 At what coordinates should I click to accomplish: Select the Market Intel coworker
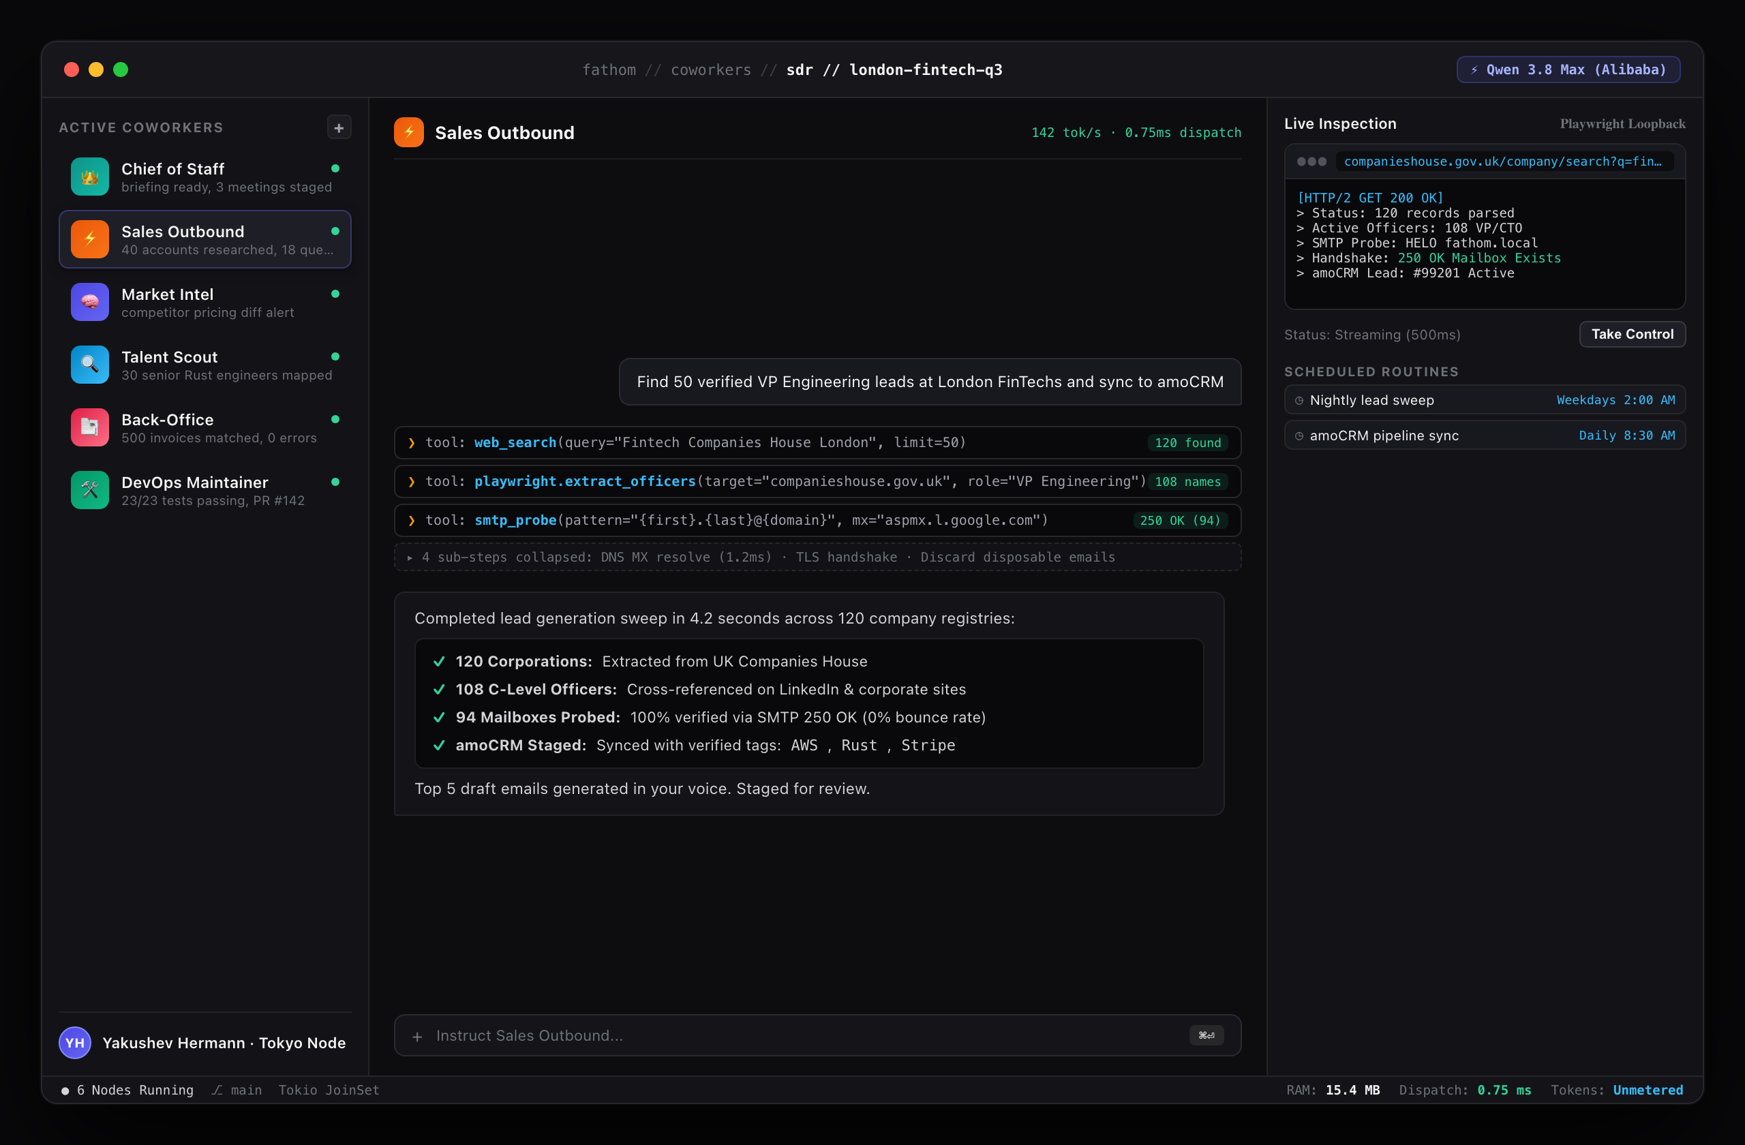pos(204,302)
